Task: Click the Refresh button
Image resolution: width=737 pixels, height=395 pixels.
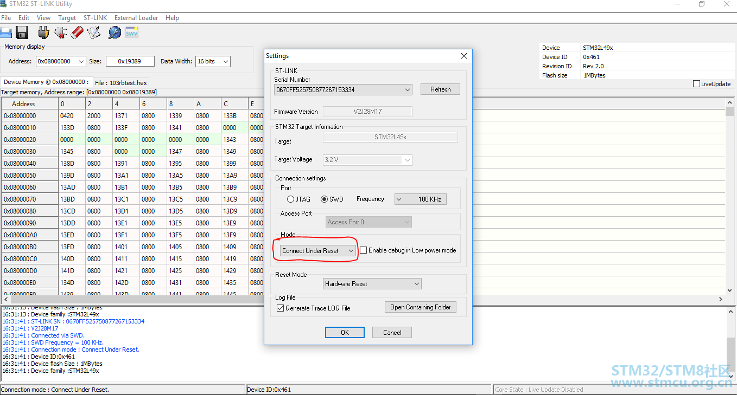Action: click(x=440, y=89)
